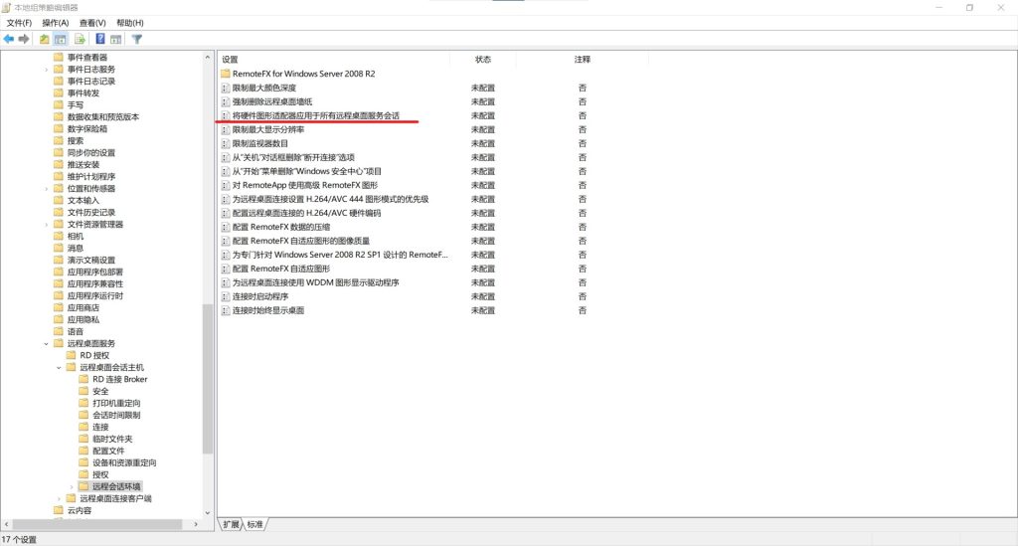
Task: Click the tree pane scroll-right arrow
Action: [196, 524]
